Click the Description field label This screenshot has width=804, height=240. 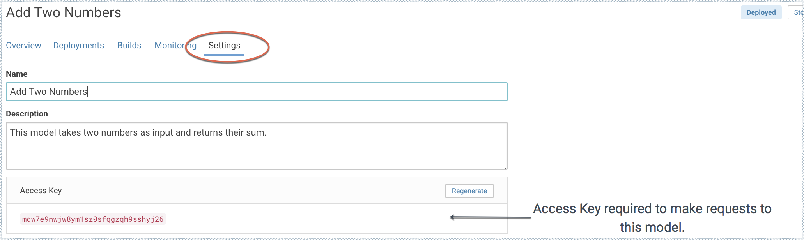click(27, 114)
